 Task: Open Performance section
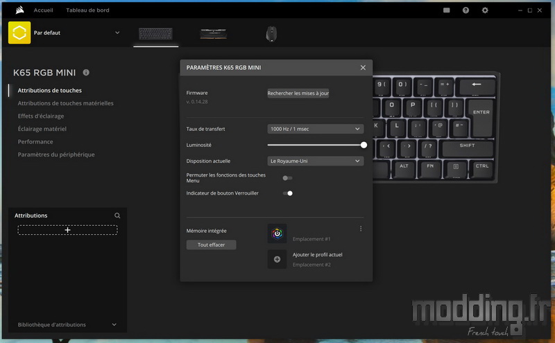(x=35, y=142)
